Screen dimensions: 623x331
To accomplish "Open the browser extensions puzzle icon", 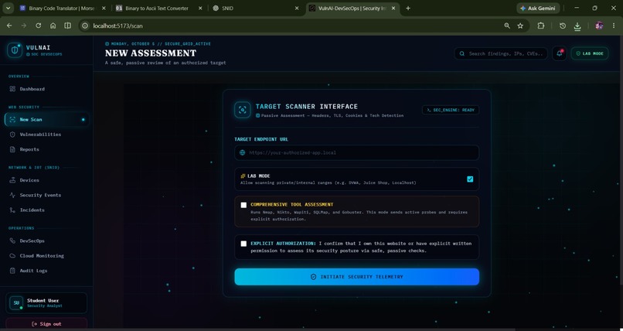I will click(x=541, y=26).
